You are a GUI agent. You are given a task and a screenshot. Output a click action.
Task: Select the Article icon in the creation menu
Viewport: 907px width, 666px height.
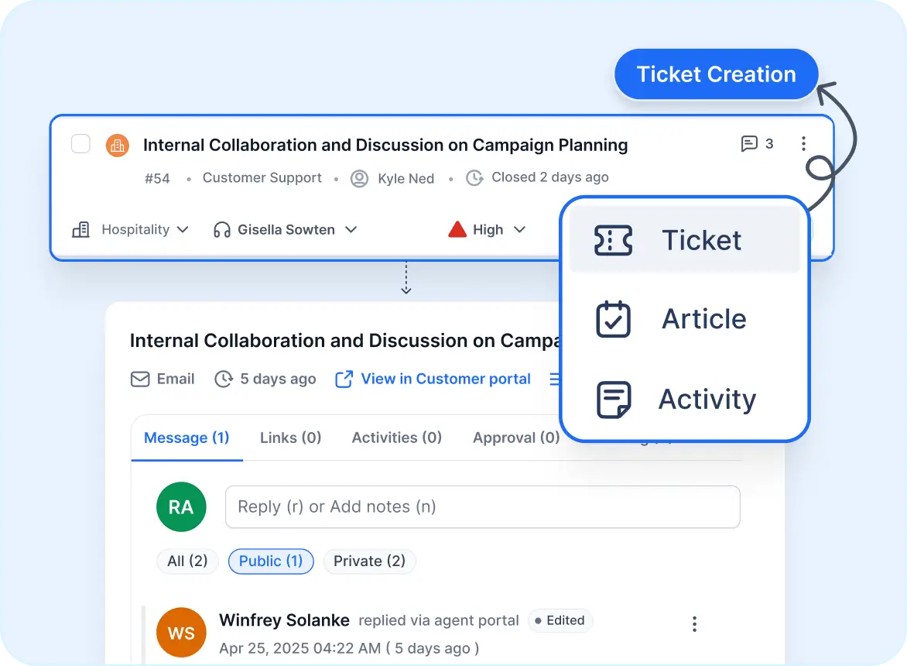[613, 319]
